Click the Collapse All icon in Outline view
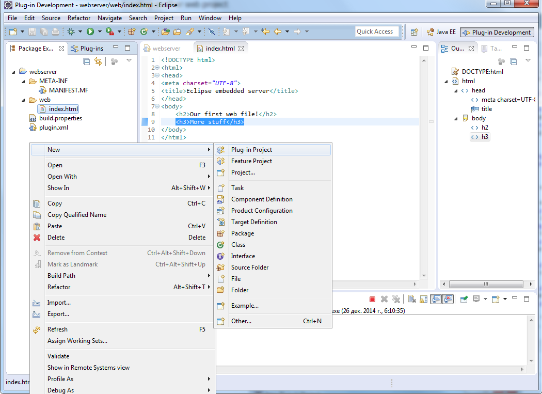Viewport: 542px width, 394px height. [514, 61]
